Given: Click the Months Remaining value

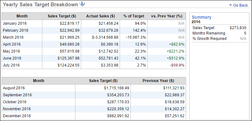Looking at the screenshot, I should click(x=245, y=33).
